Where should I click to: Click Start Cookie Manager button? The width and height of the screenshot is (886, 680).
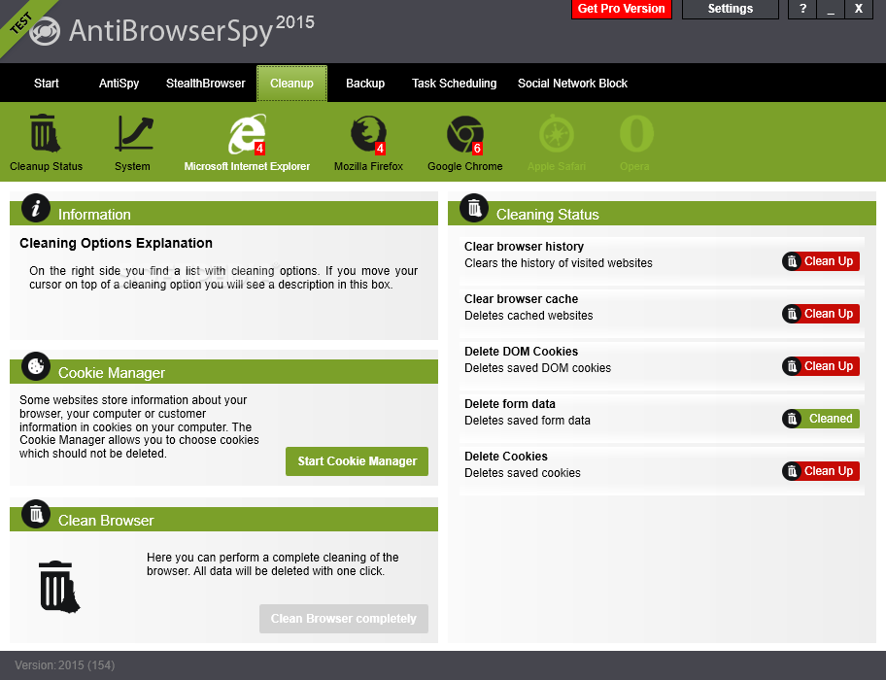tap(357, 461)
